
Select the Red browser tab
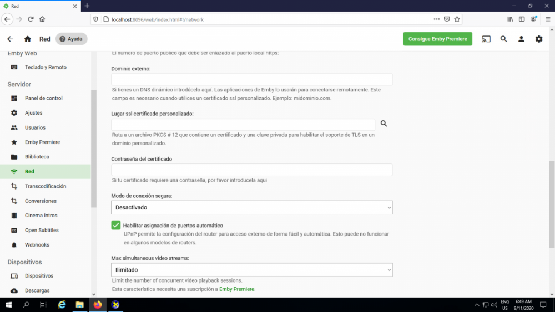(41, 6)
